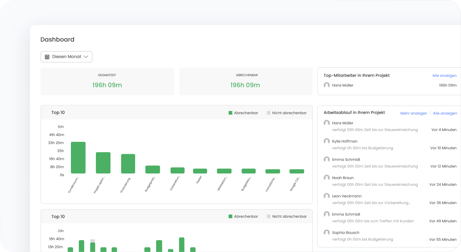Click Hans Müller's avatar in Arbeitsablauf list
Screen dimensions: 461x252
point(327,123)
